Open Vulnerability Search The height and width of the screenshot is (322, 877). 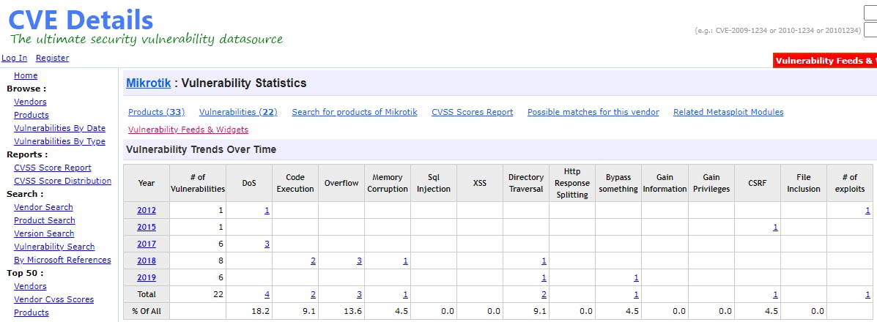54,247
